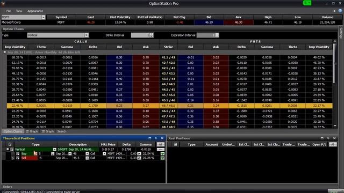The height and width of the screenshot is (193, 344).
Task: Click green trade icon on Sell leg row
Action: 162,158
